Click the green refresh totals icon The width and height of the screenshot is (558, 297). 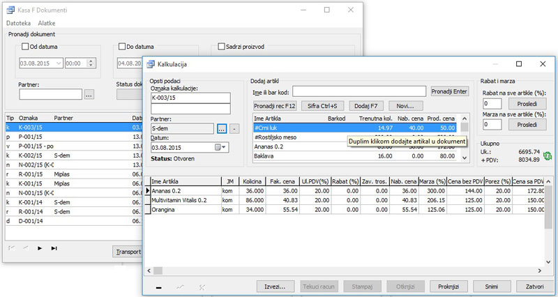tap(548, 155)
